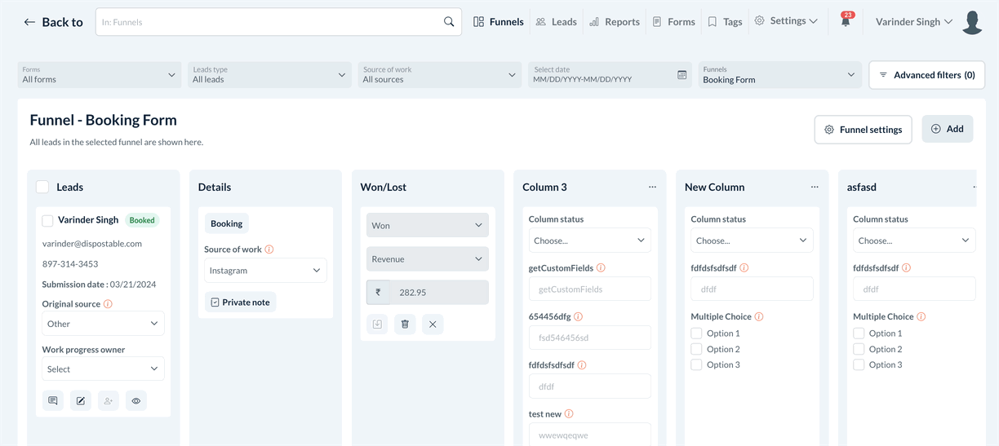Go to the Leads tab
The image size is (999, 446).
click(556, 22)
